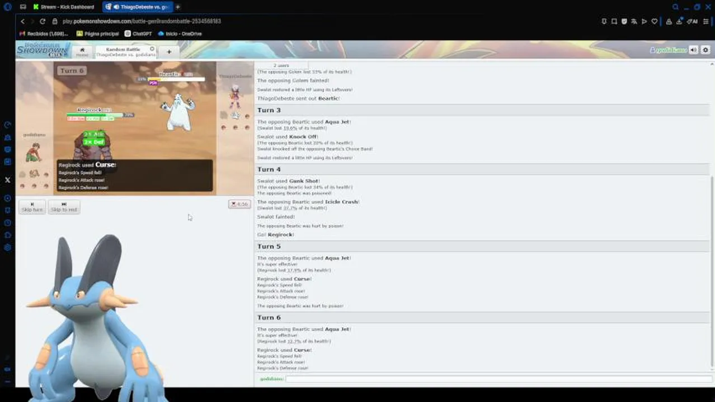Close the Random Battle room tab
Viewport: 715px width, 402px height.
(x=152, y=49)
